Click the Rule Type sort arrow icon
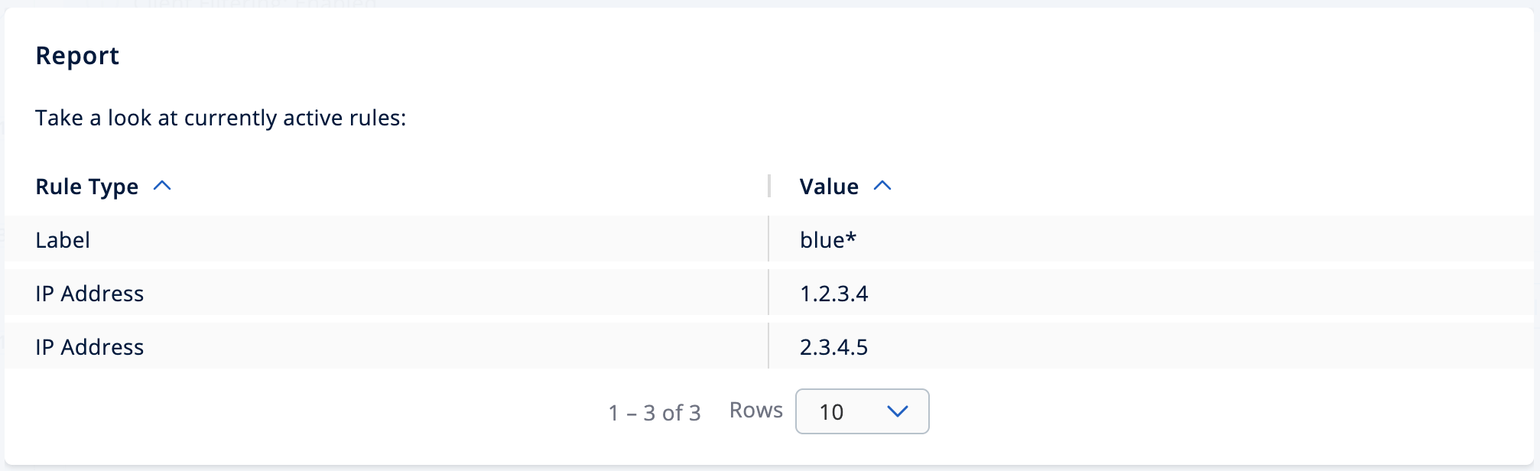1540x471 pixels. click(162, 186)
